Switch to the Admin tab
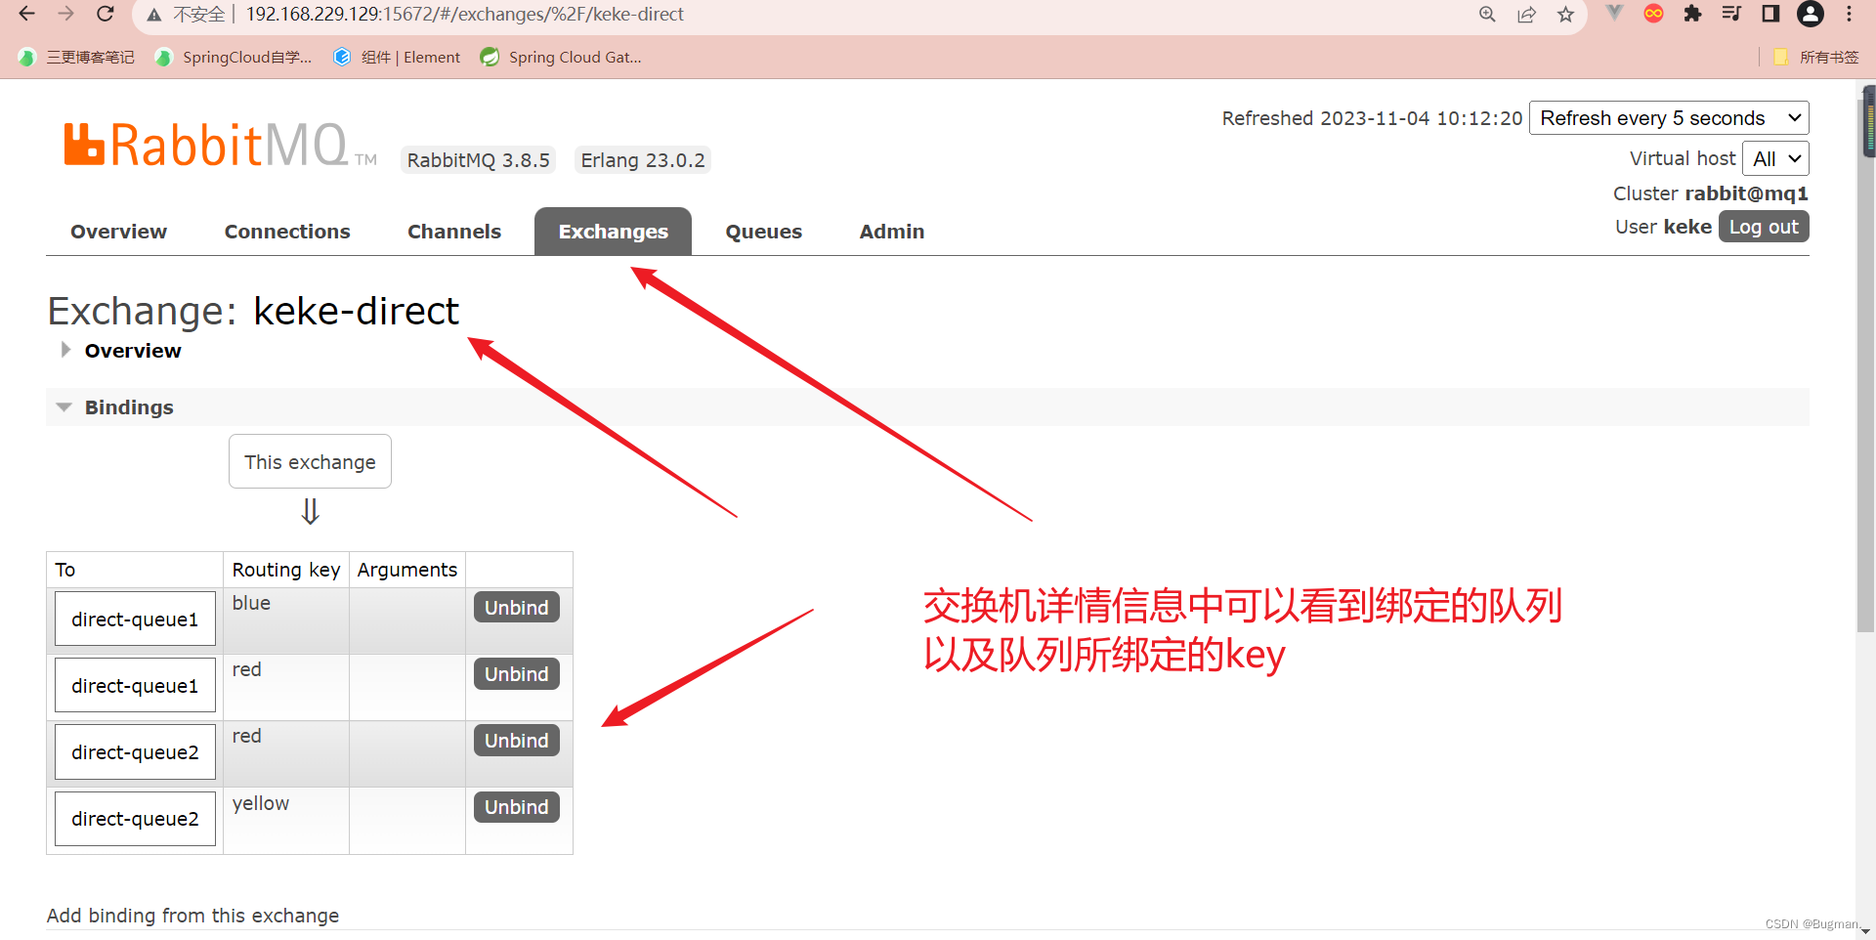 pos(891,232)
